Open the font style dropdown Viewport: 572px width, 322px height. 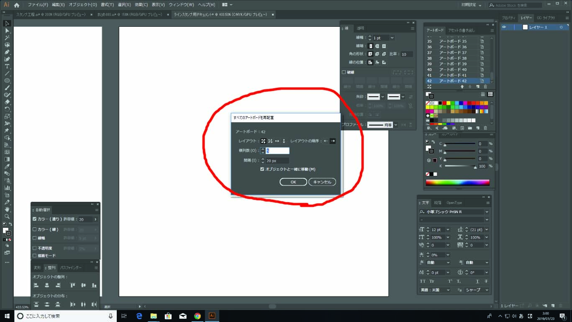(487, 219)
